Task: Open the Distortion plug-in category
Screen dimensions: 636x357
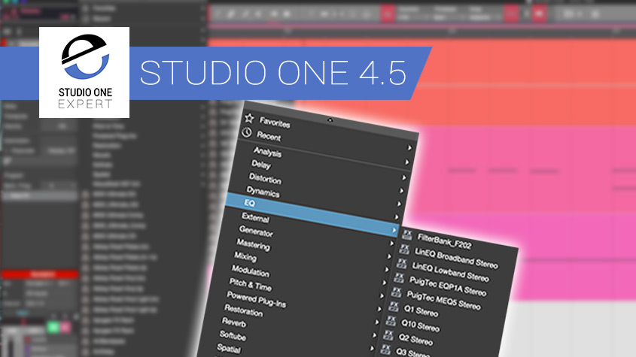Action: point(265,178)
